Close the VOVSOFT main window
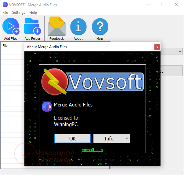This screenshot has height=175, width=184. [176, 5]
